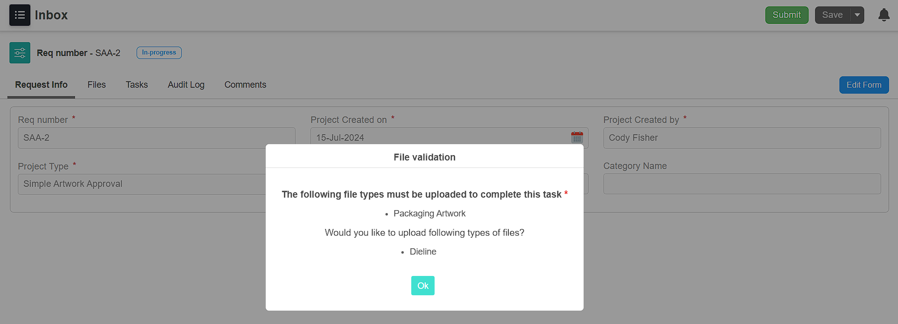898x324 pixels.
Task: Open the Project Created on calendar icon
Action: (577, 137)
